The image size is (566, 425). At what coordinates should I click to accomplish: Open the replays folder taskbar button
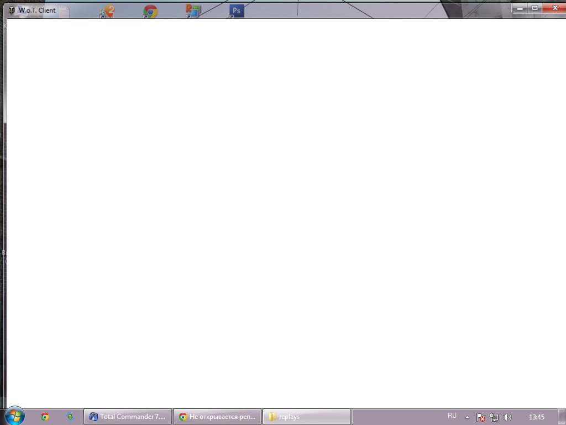point(306,417)
